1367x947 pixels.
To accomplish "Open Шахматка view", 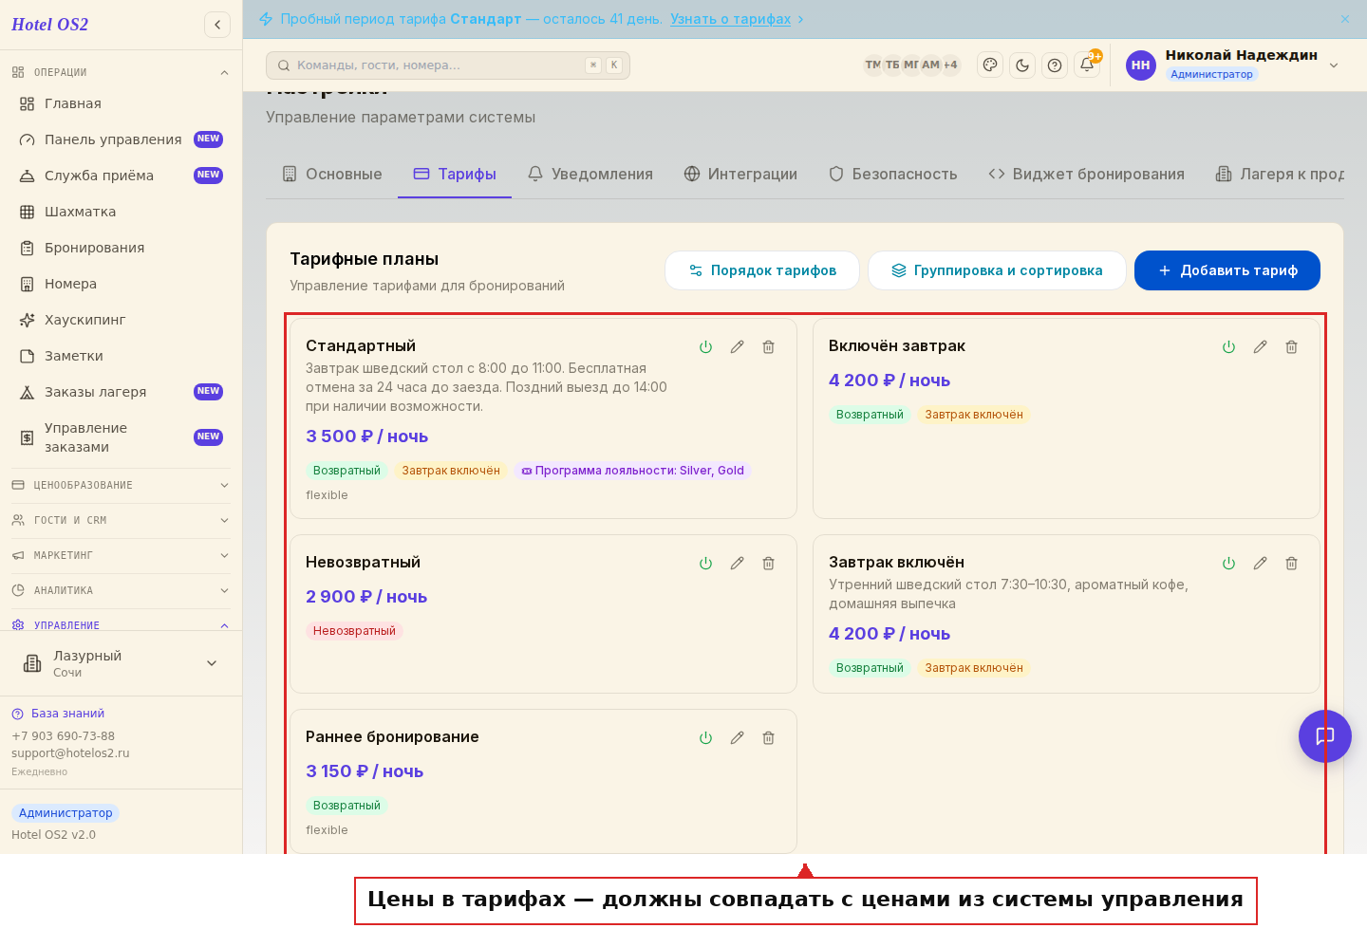I will click(x=121, y=212).
